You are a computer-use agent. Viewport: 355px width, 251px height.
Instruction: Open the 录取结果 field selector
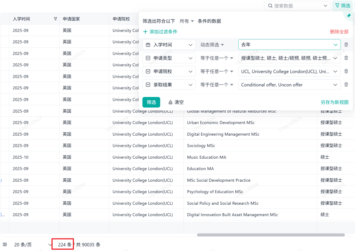click(x=169, y=85)
